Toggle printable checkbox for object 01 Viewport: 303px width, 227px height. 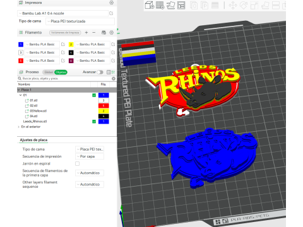tap(94, 95)
